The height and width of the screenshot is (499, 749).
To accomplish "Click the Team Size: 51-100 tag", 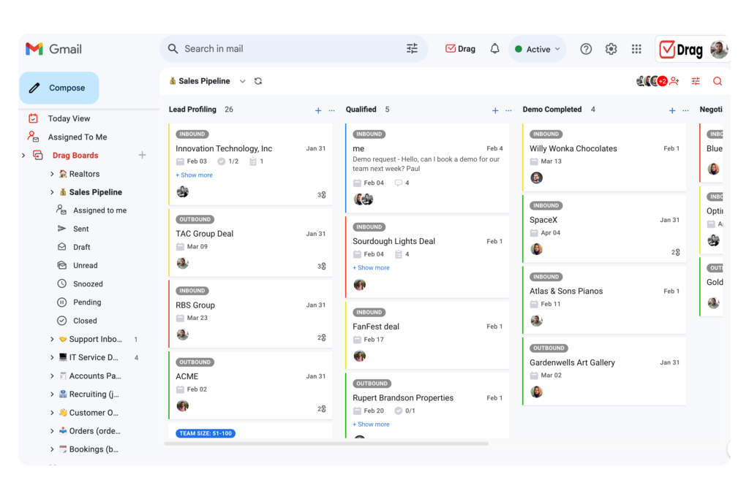I will 206,433.
